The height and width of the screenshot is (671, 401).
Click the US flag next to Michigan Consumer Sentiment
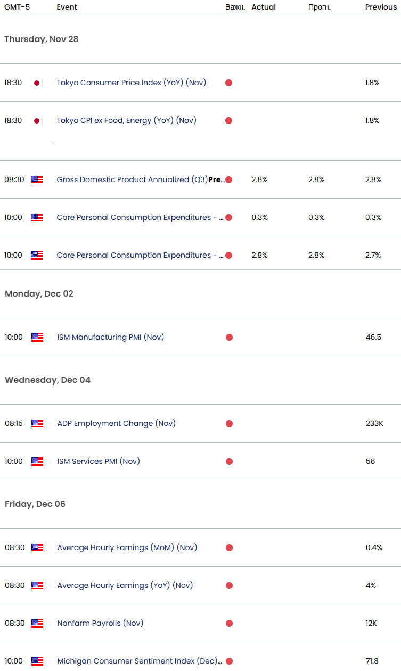pos(36,661)
